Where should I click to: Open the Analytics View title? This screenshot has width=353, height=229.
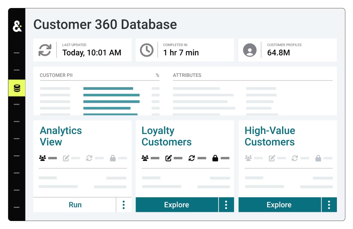[61, 136]
